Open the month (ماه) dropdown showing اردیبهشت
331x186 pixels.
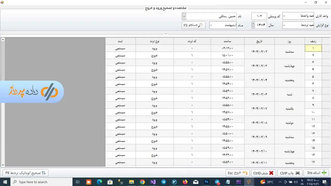click(x=211, y=25)
